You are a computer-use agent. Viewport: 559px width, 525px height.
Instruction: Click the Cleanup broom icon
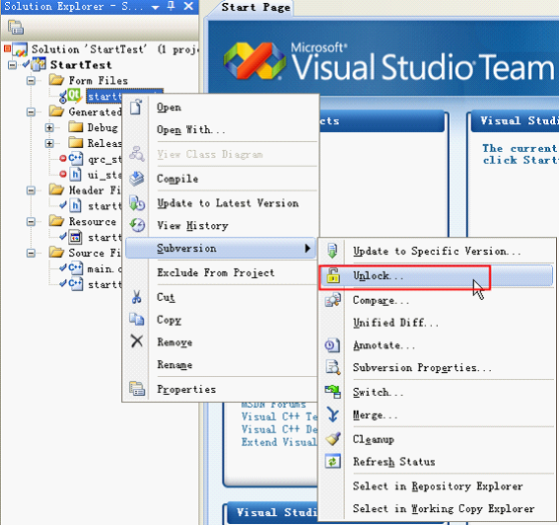pyautogui.click(x=333, y=439)
